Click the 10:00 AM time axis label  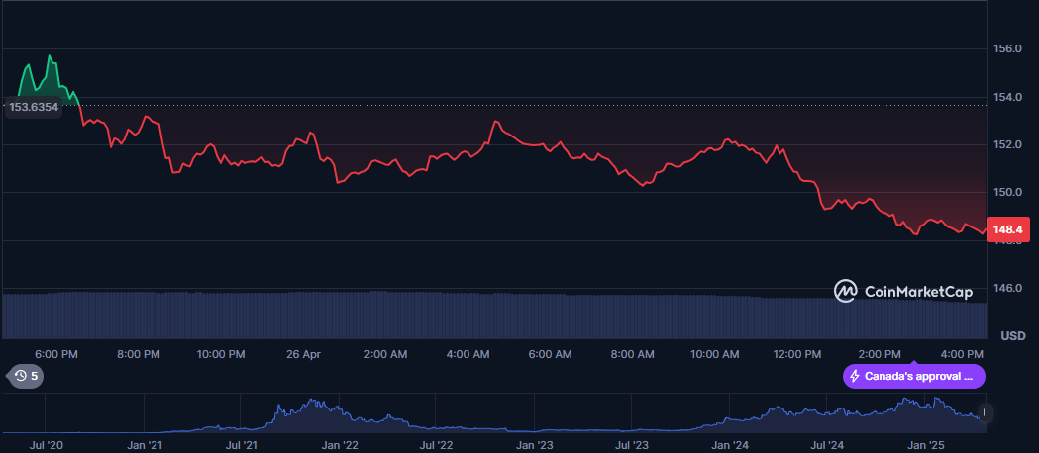714,354
